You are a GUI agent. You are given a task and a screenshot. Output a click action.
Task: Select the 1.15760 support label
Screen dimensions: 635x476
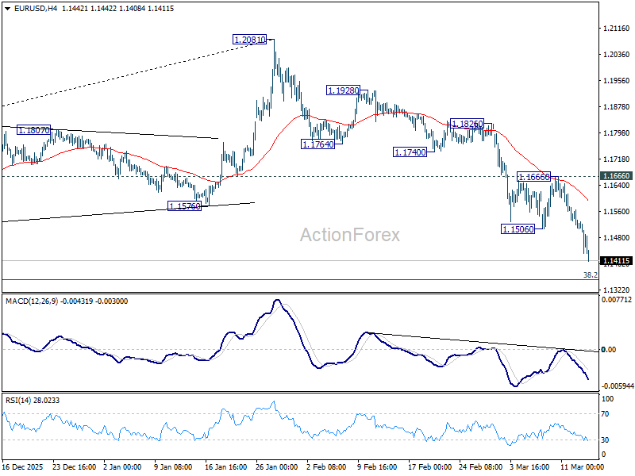pos(185,207)
